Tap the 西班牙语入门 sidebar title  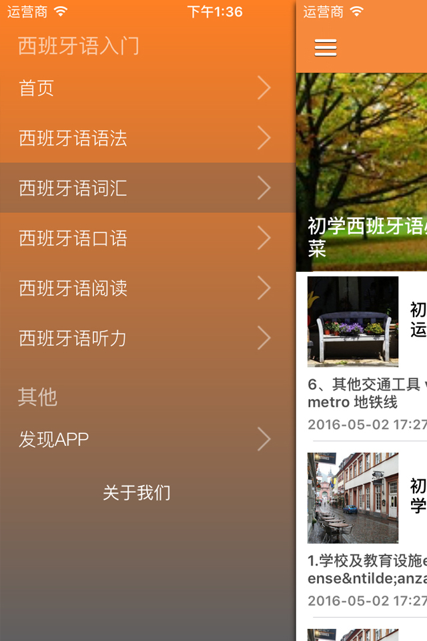pos(79,45)
